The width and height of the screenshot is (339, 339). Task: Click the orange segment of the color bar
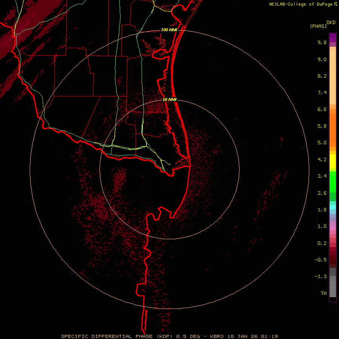pyautogui.click(x=333, y=130)
